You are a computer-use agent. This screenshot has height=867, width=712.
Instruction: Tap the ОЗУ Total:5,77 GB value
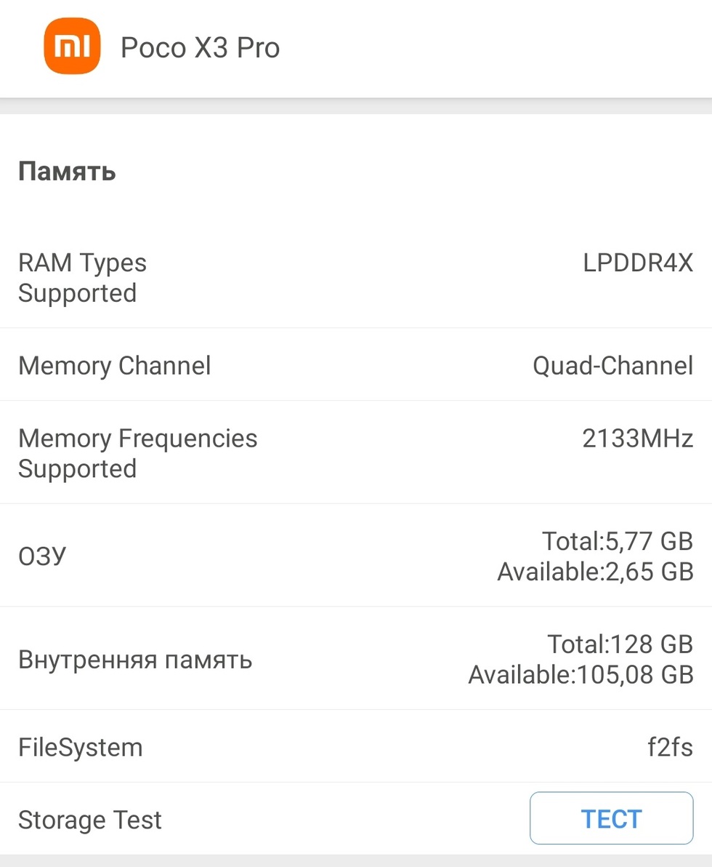[617, 541]
